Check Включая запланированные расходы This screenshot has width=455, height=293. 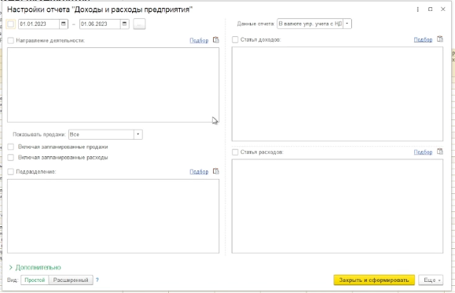tap(11, 158)
